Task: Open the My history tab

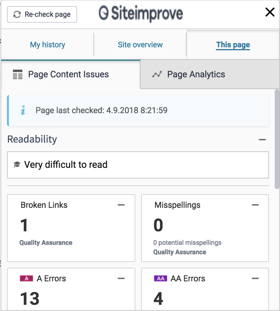Action: point(48,45)
